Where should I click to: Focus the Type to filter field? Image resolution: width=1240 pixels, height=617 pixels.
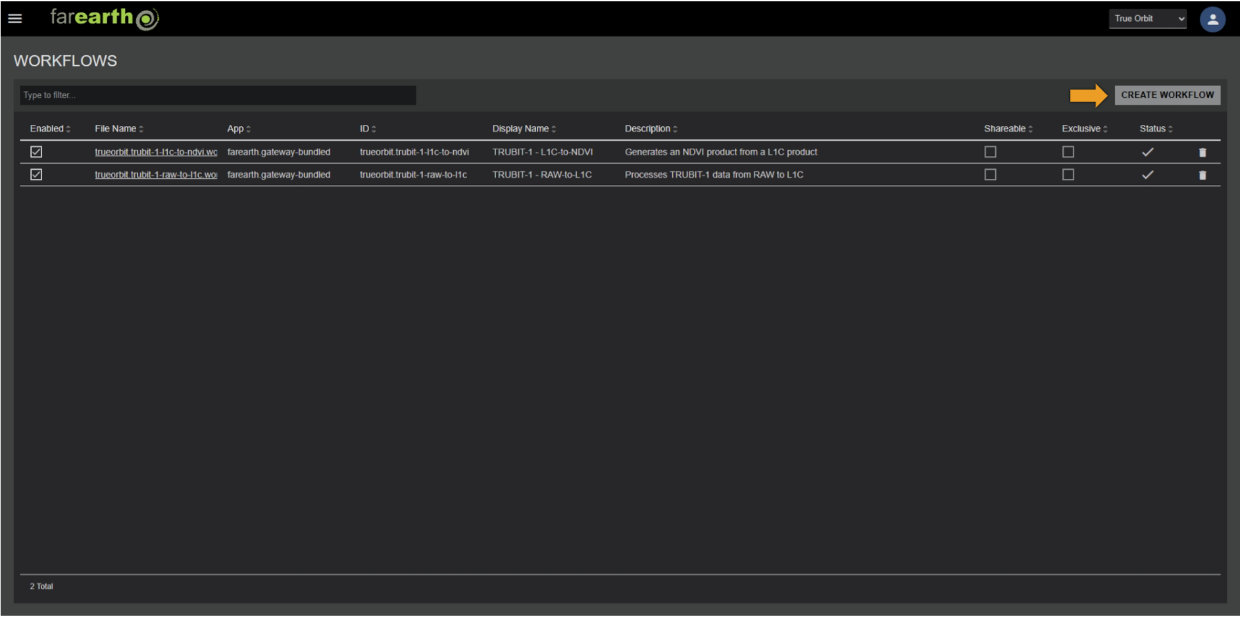[x=218, y=95]
